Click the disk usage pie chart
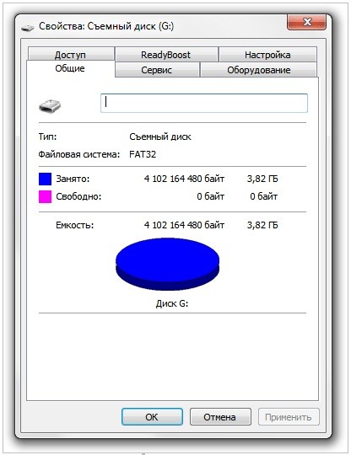 click(x=167, y=264)
